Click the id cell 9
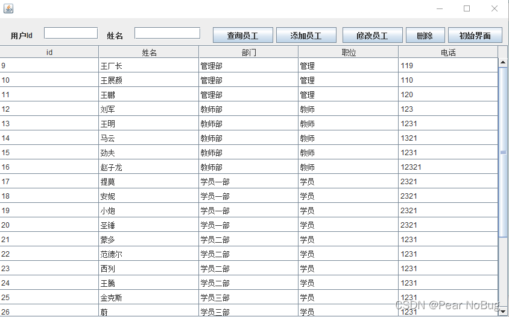 pyautogui.click(x=49, y=66)
